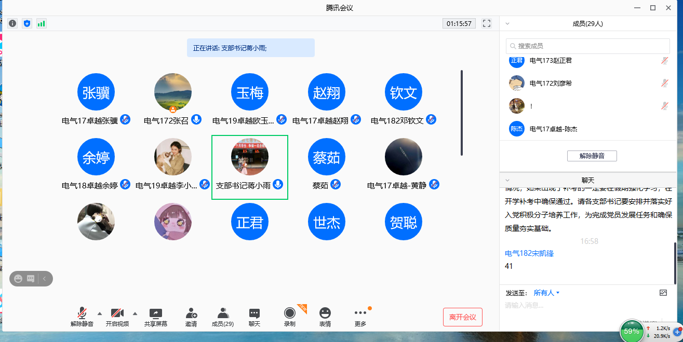This screenshot has width=683, height=342.
Task: Toggle the 成员(29) members panel
Action: pos(223,317)
